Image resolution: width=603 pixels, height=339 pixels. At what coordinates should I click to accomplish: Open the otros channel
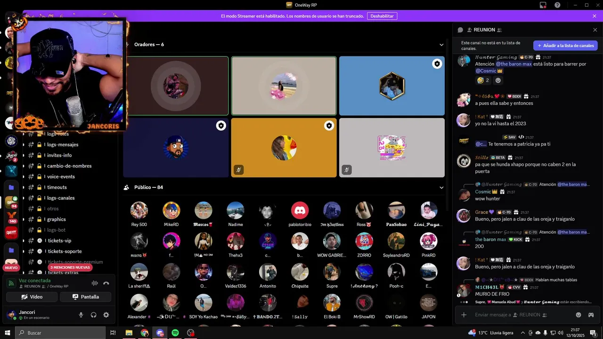53,209
